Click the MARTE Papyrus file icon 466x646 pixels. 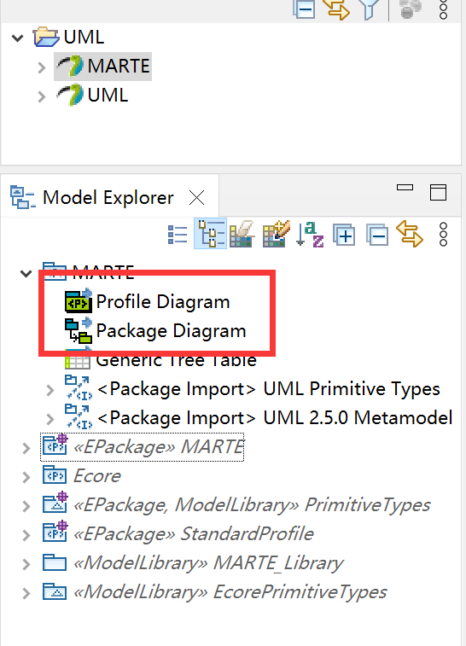tap(70, 67)
